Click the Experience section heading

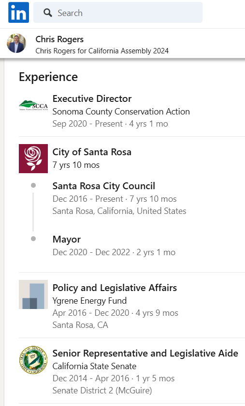(x=48, y=77)
